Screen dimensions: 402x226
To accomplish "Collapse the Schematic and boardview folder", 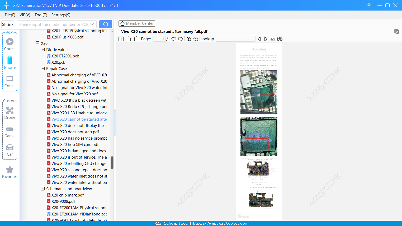I will coord(43,189).
